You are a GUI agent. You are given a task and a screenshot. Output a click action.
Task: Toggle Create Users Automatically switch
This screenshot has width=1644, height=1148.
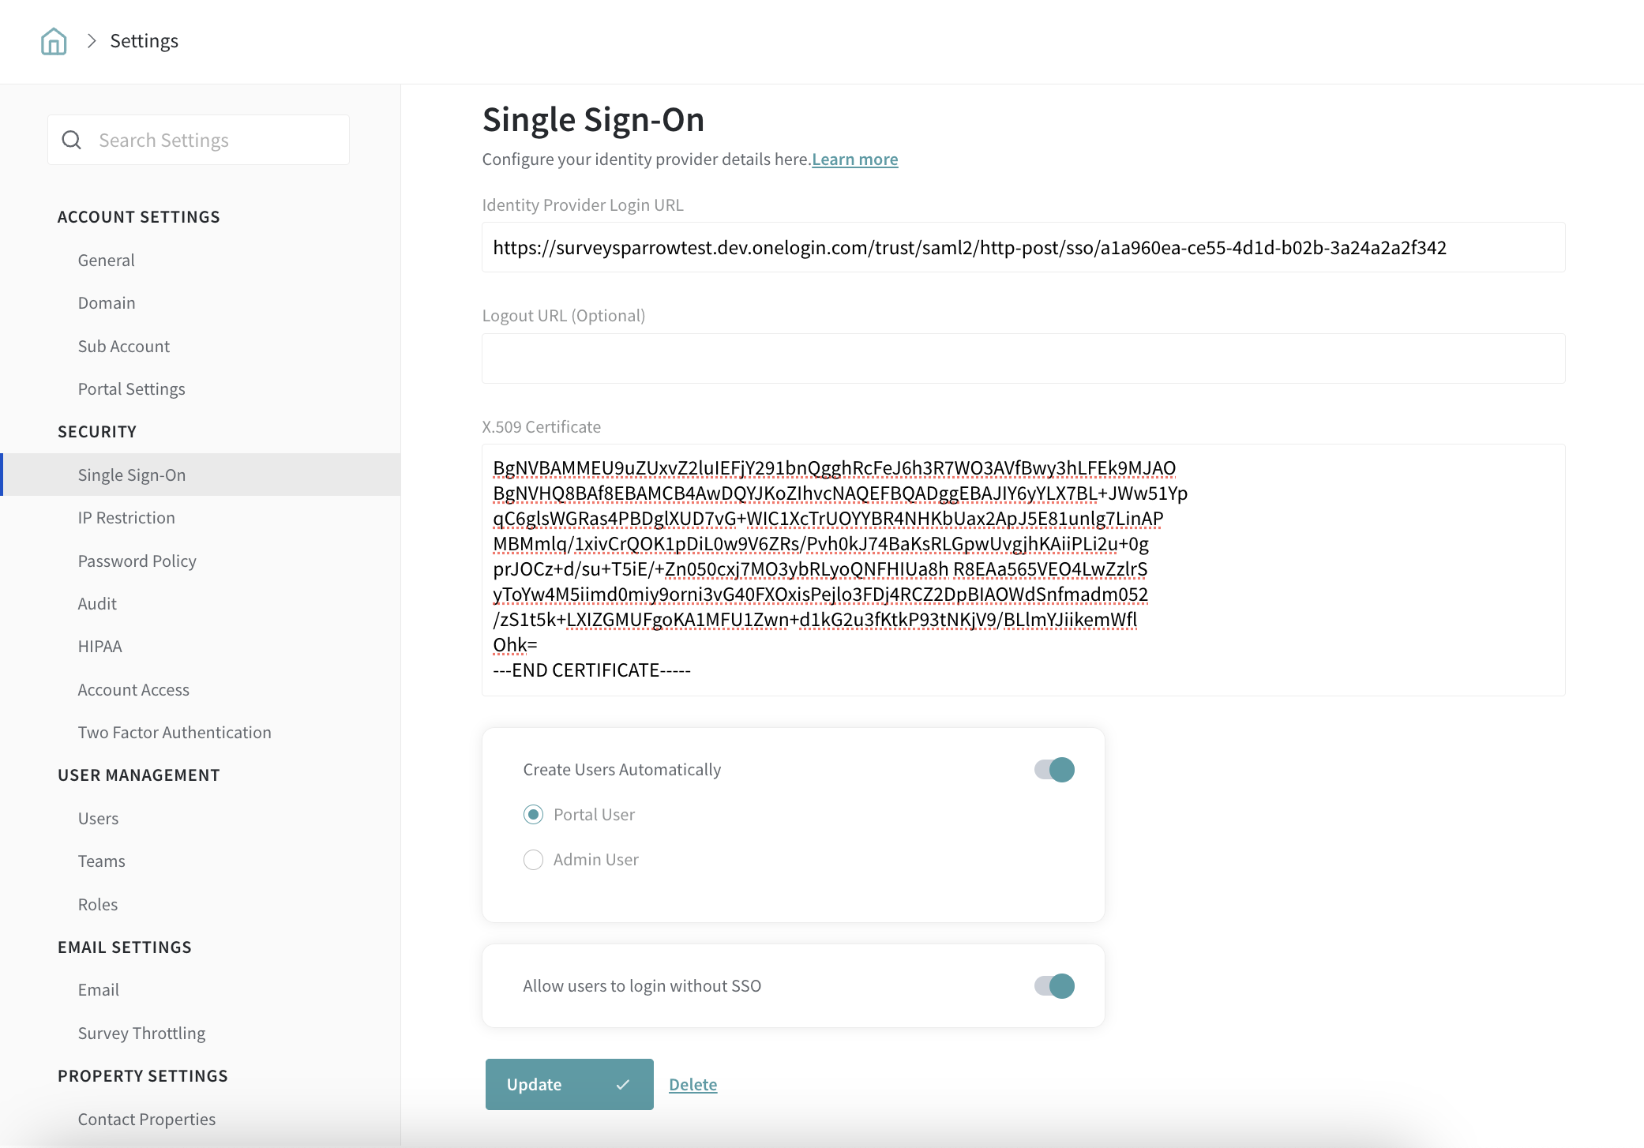click(x=1054, y=770)
